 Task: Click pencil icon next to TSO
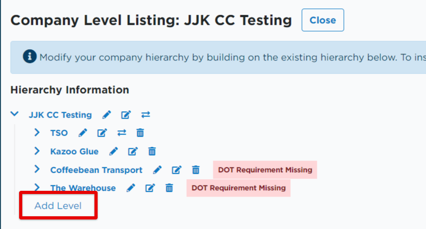83,133
